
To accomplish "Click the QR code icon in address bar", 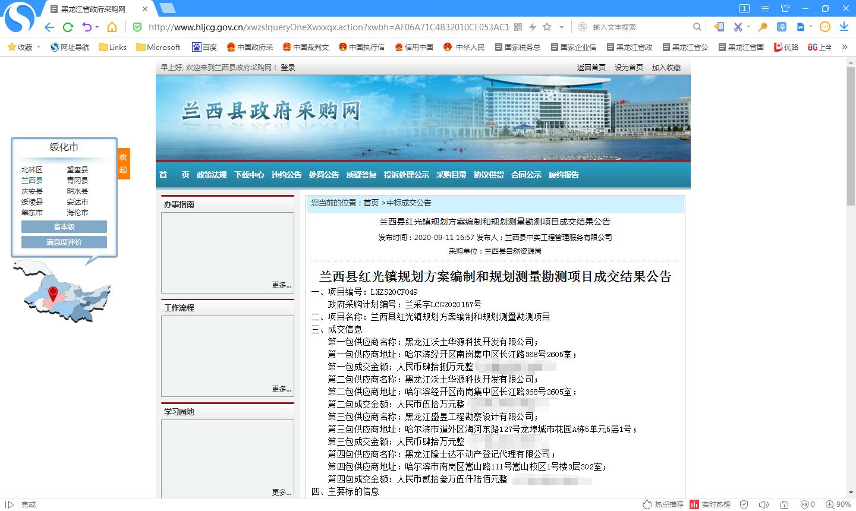I will pyautogui.click(x=518, y=27).
